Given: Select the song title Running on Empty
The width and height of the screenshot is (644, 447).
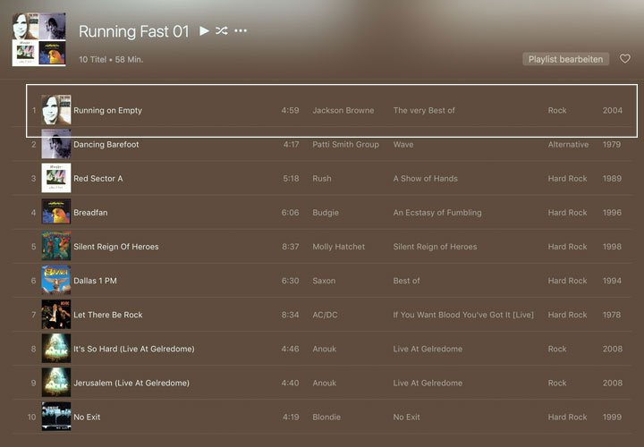Looking at the screenshot, I should (107, 111).
